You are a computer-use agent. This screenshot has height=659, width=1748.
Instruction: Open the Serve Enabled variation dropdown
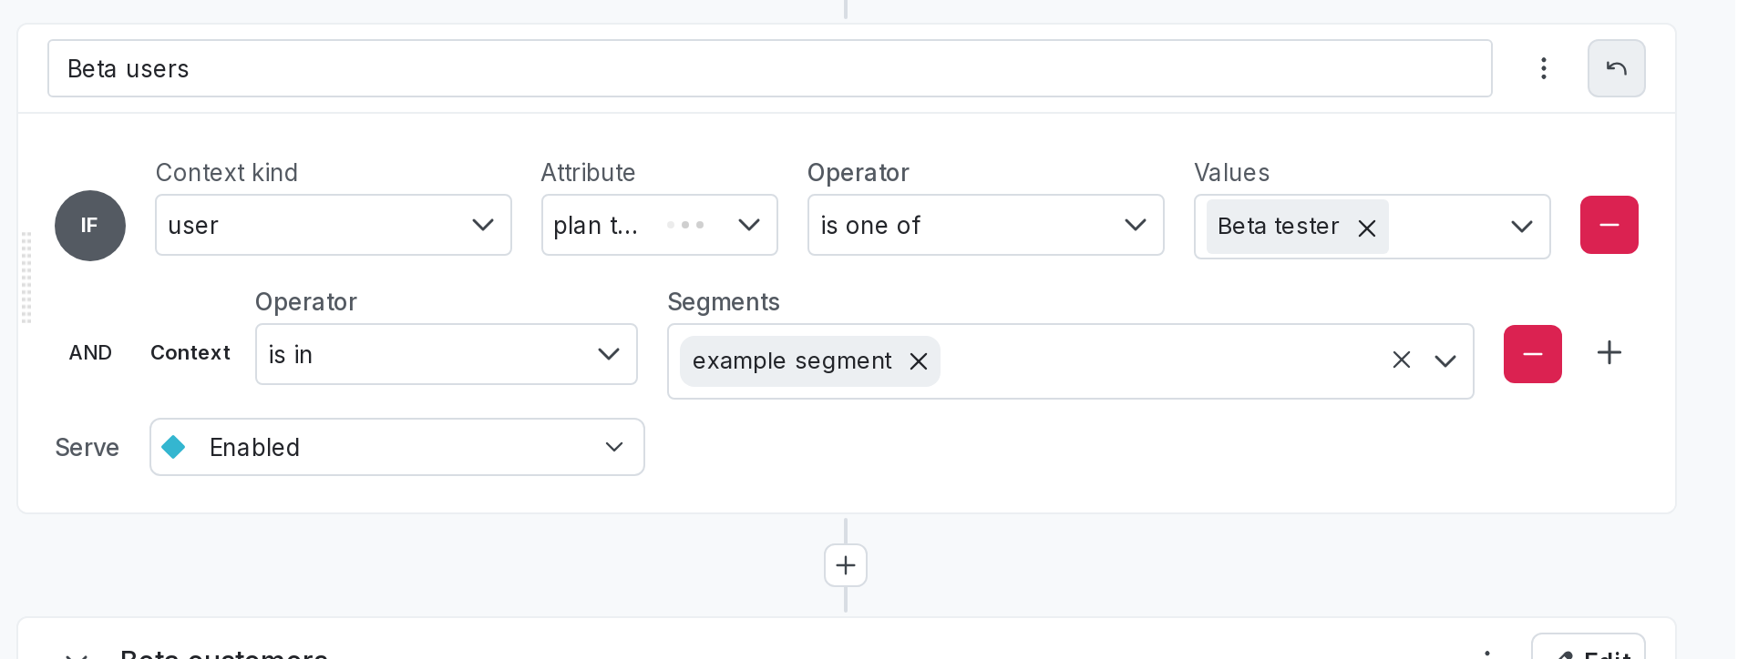pos(396,447)
